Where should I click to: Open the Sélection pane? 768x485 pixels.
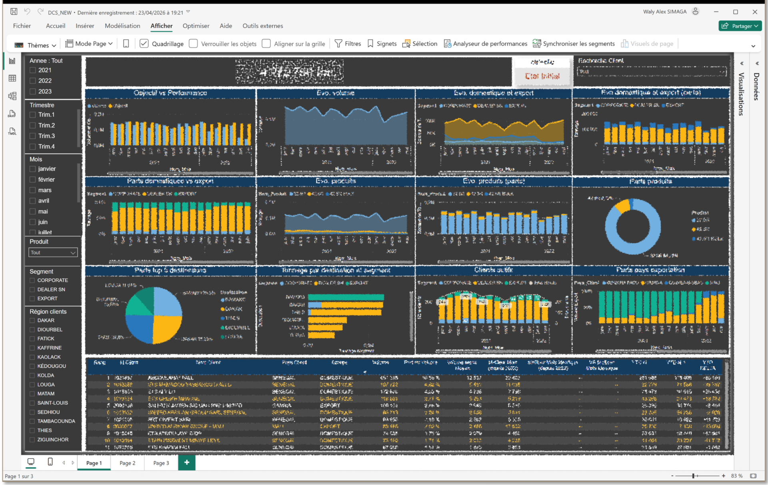tap(420, 44)
